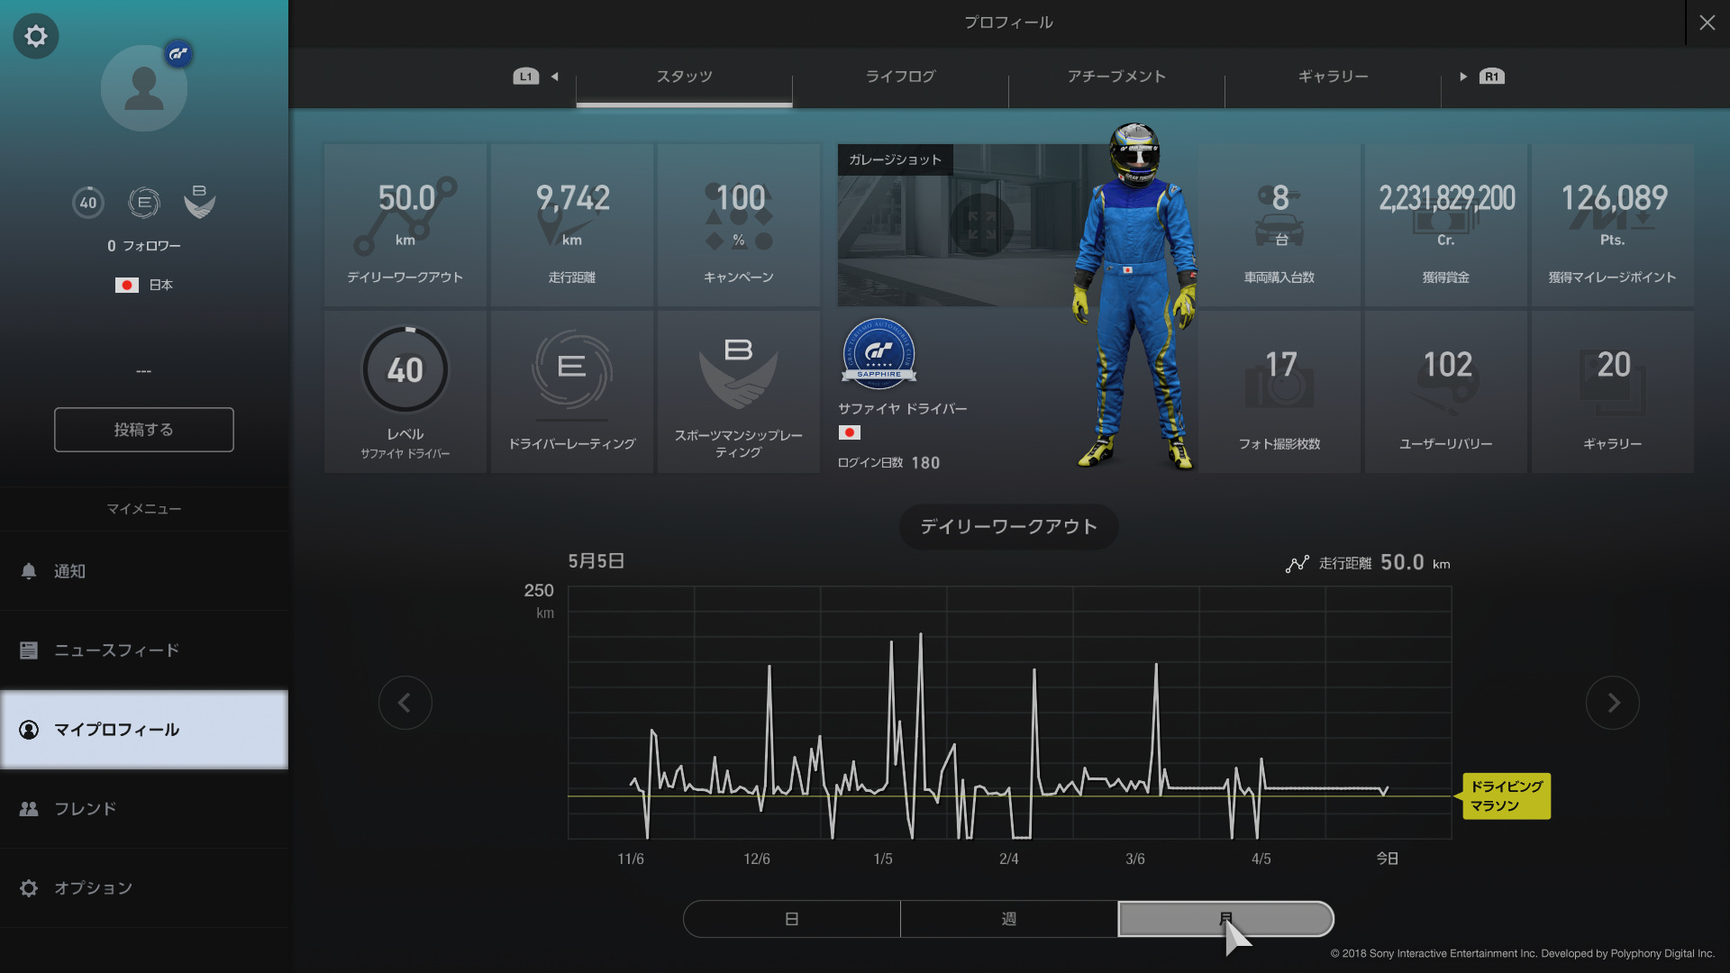Click the level 40 badge icon
The width and height of the screenshot is (1730, 973).
pos(88,203)
